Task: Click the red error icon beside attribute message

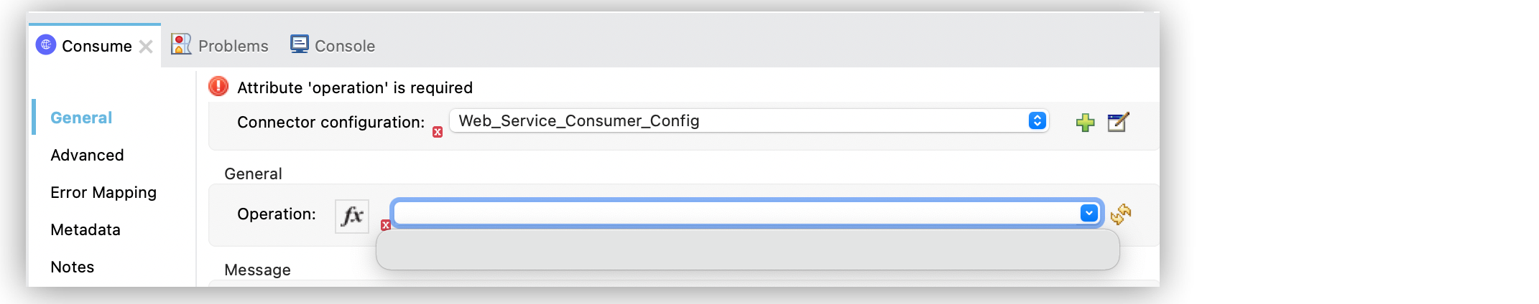Action: tap(218, 87)
